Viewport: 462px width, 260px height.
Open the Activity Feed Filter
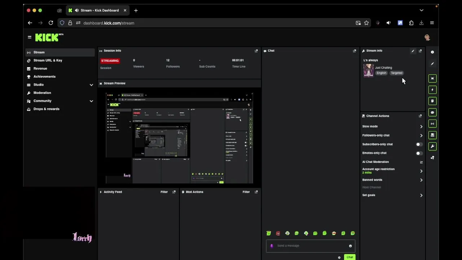(x=164, y=192)
